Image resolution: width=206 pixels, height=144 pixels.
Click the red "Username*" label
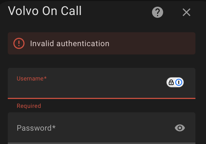(x=31, y=78)
